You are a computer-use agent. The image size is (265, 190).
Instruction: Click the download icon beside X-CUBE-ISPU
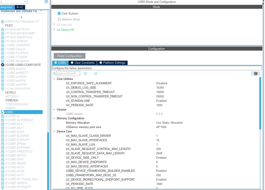(x=3, y=159)
